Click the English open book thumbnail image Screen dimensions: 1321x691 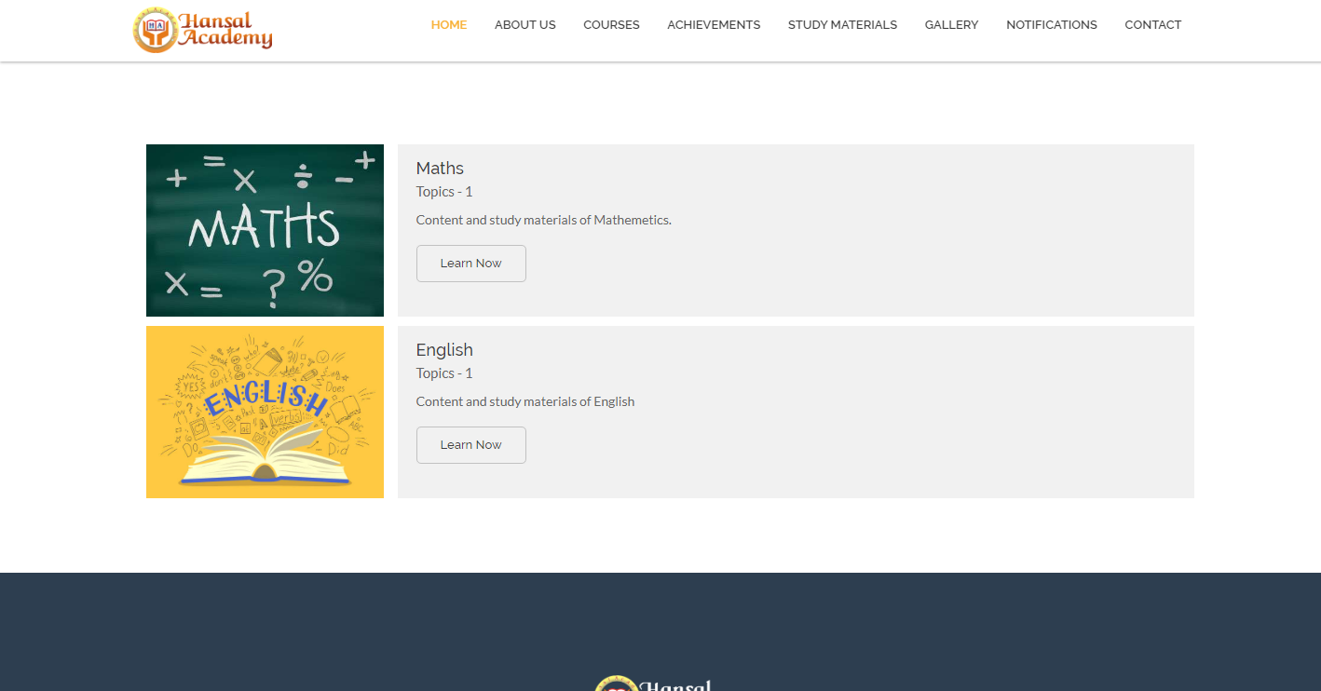coord(265,412)
